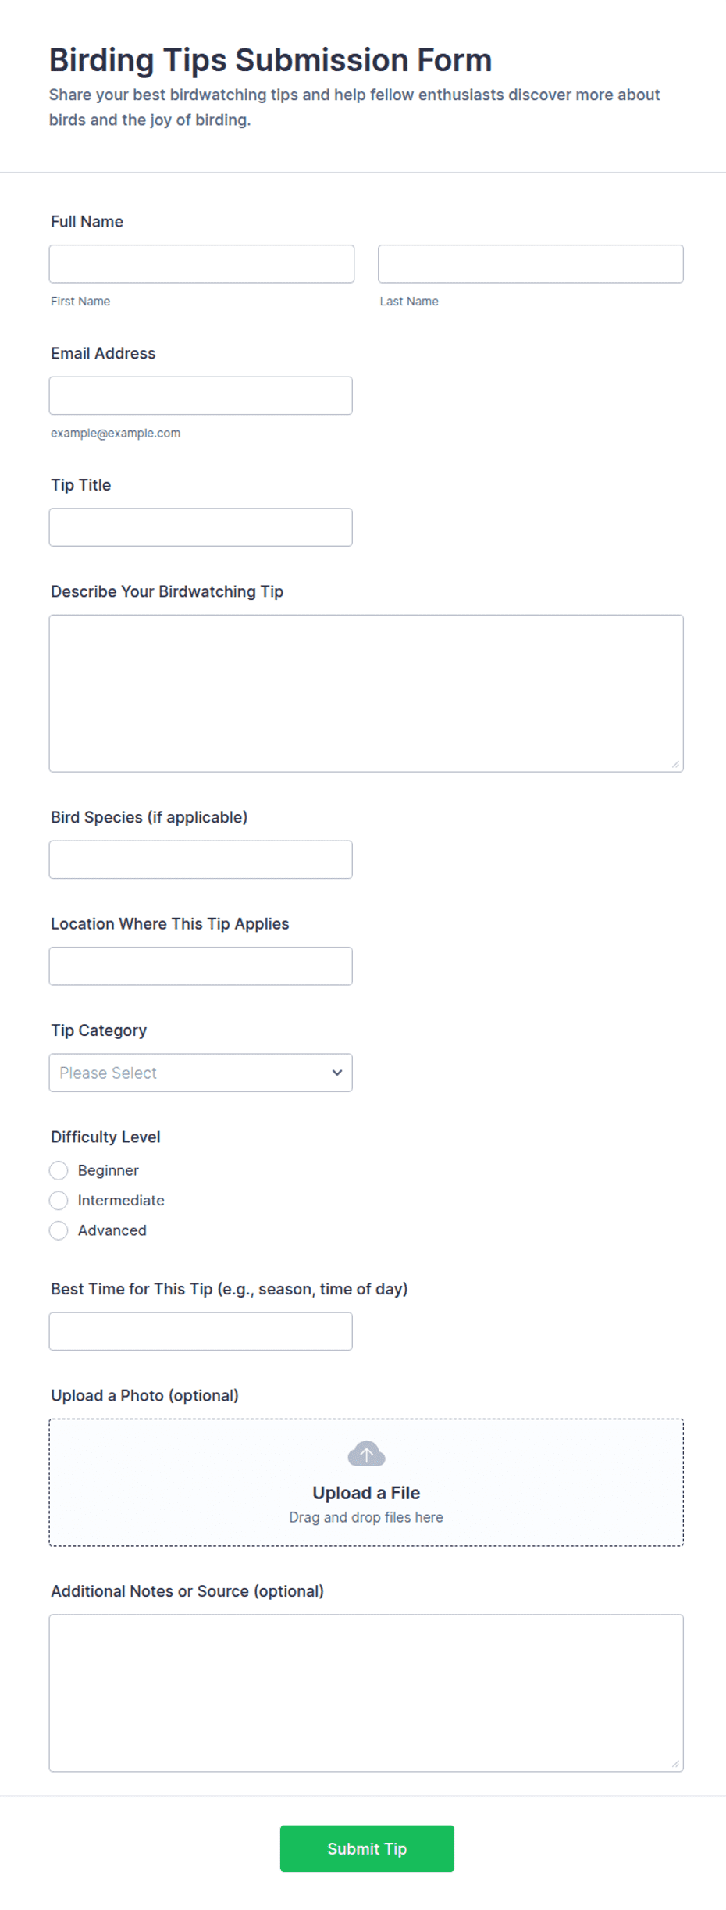
Task: Focus the Bird Species input field
Action: [x=201, y=859]
